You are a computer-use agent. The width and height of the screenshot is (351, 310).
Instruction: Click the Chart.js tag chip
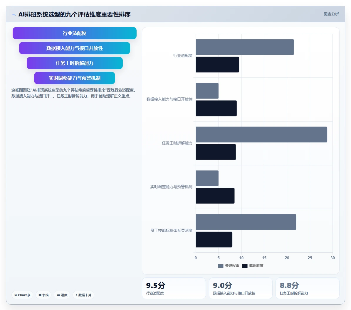(x=22, y=295)
